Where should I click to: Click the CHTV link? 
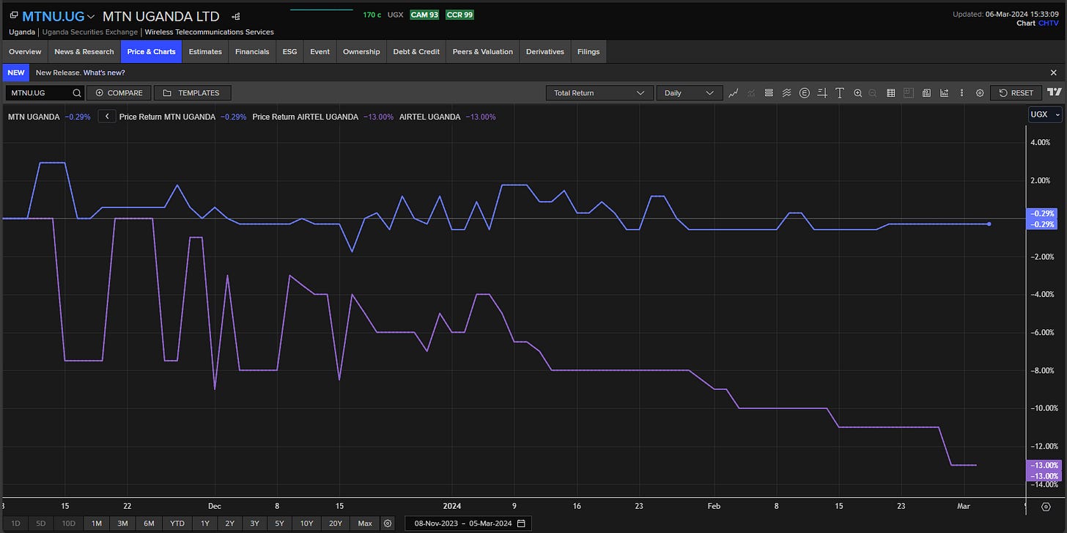point(1049,23)
